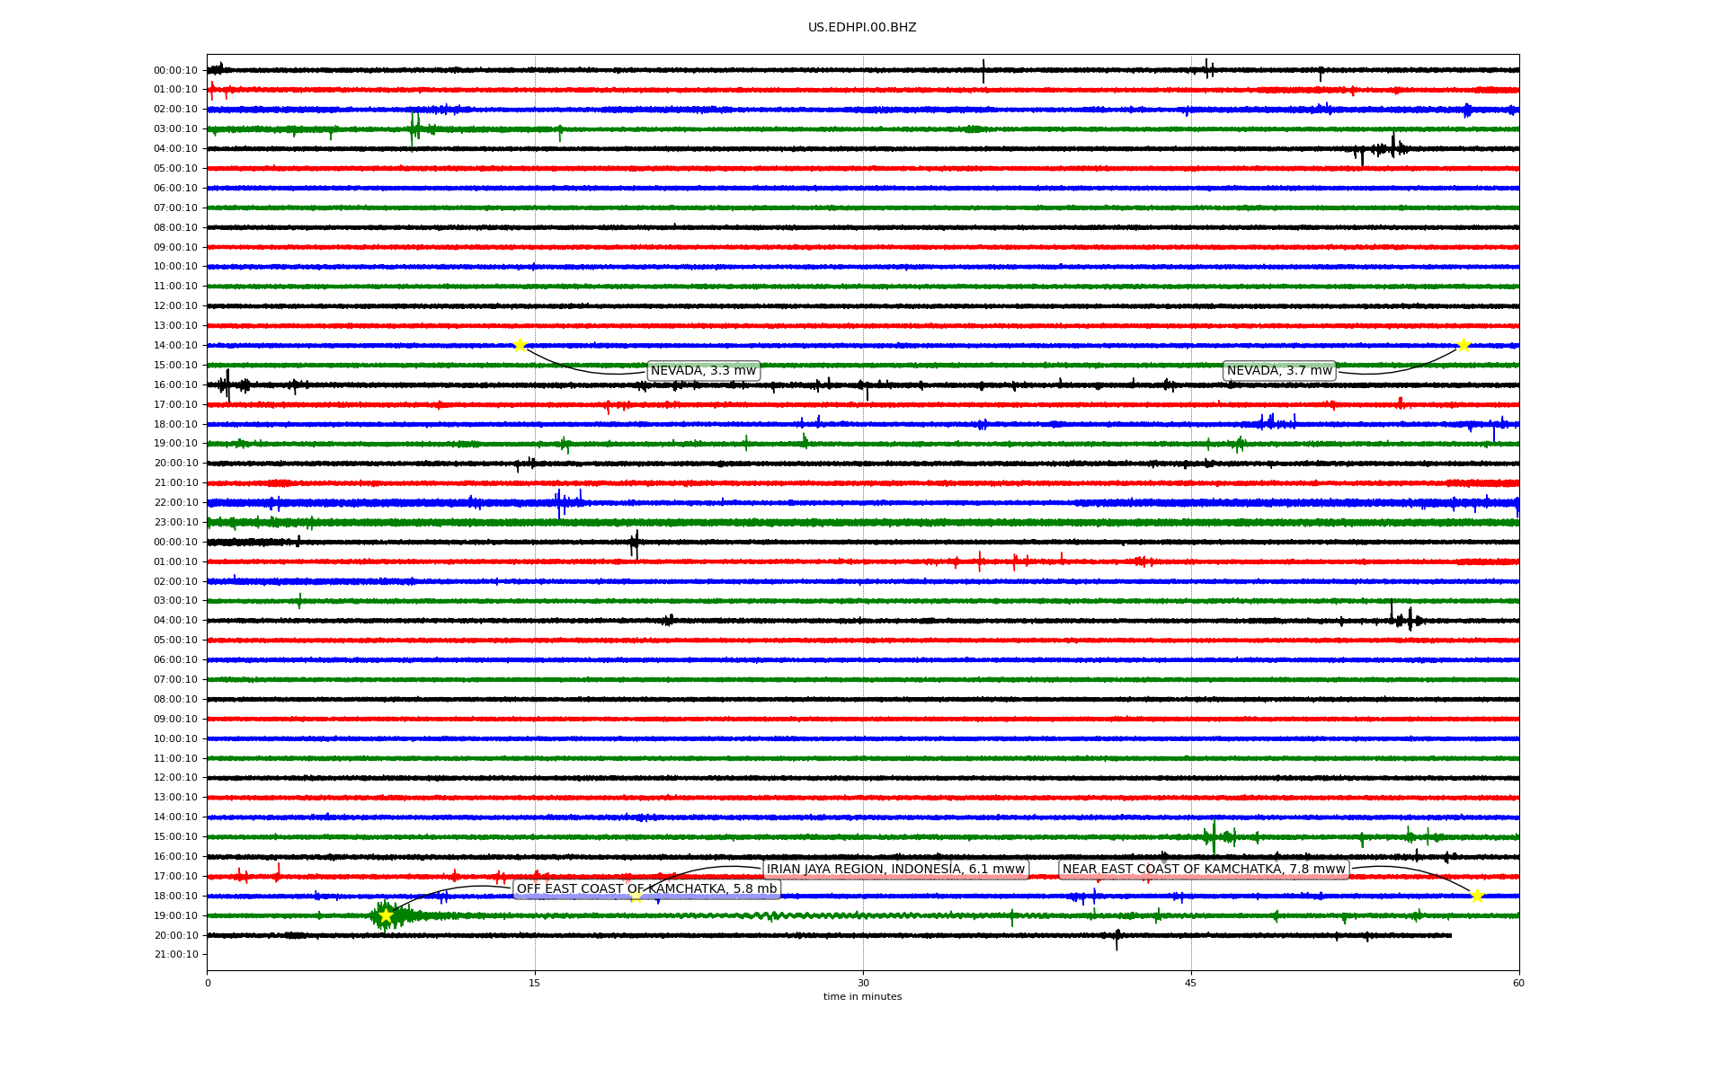Click the star marking the Nevada 3.3 mw event
The height and width of the screenshot is (1078, 1726).
pyautogui.click(x=520, y=345)
